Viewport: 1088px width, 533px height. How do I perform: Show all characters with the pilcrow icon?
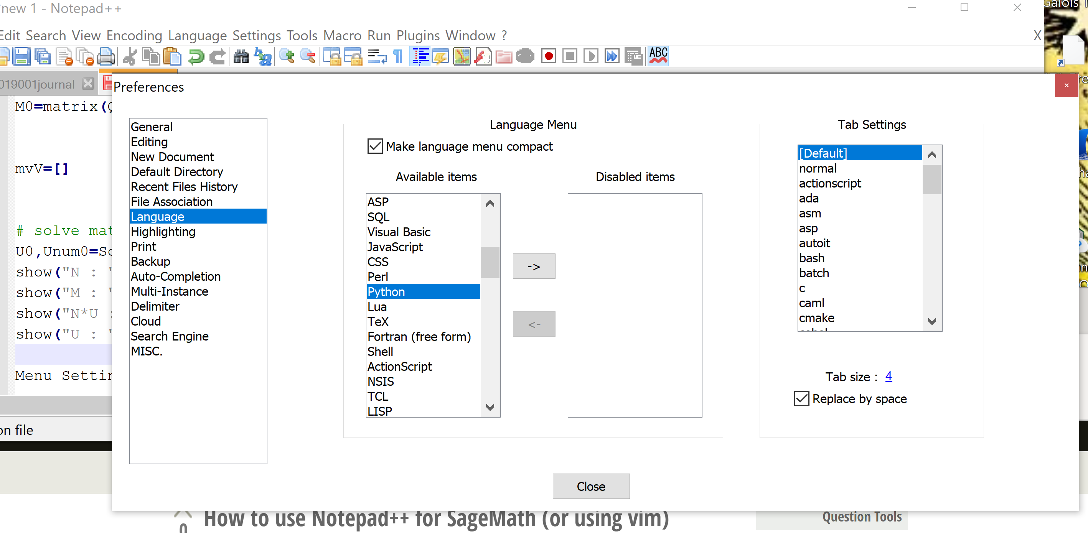(398, 56)
